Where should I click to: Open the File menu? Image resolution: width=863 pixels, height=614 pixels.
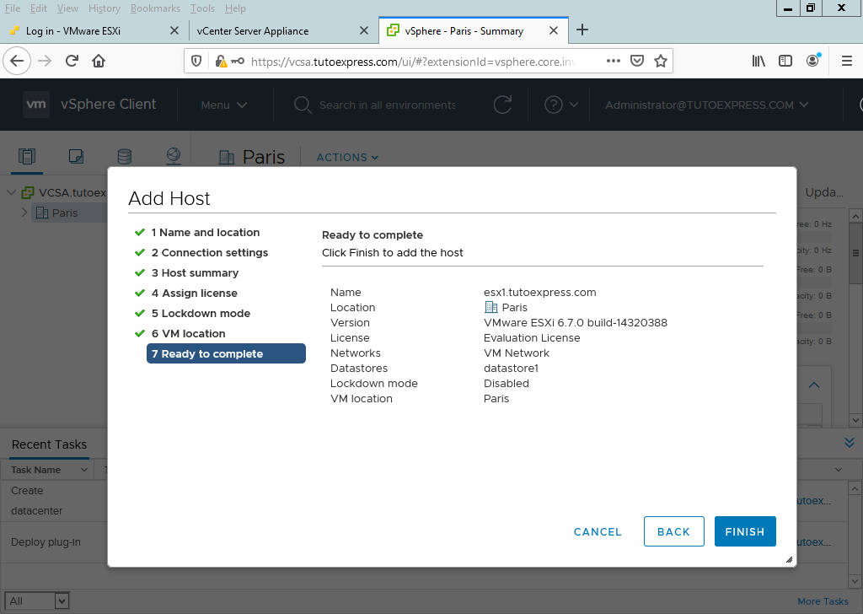pos(12,8)
